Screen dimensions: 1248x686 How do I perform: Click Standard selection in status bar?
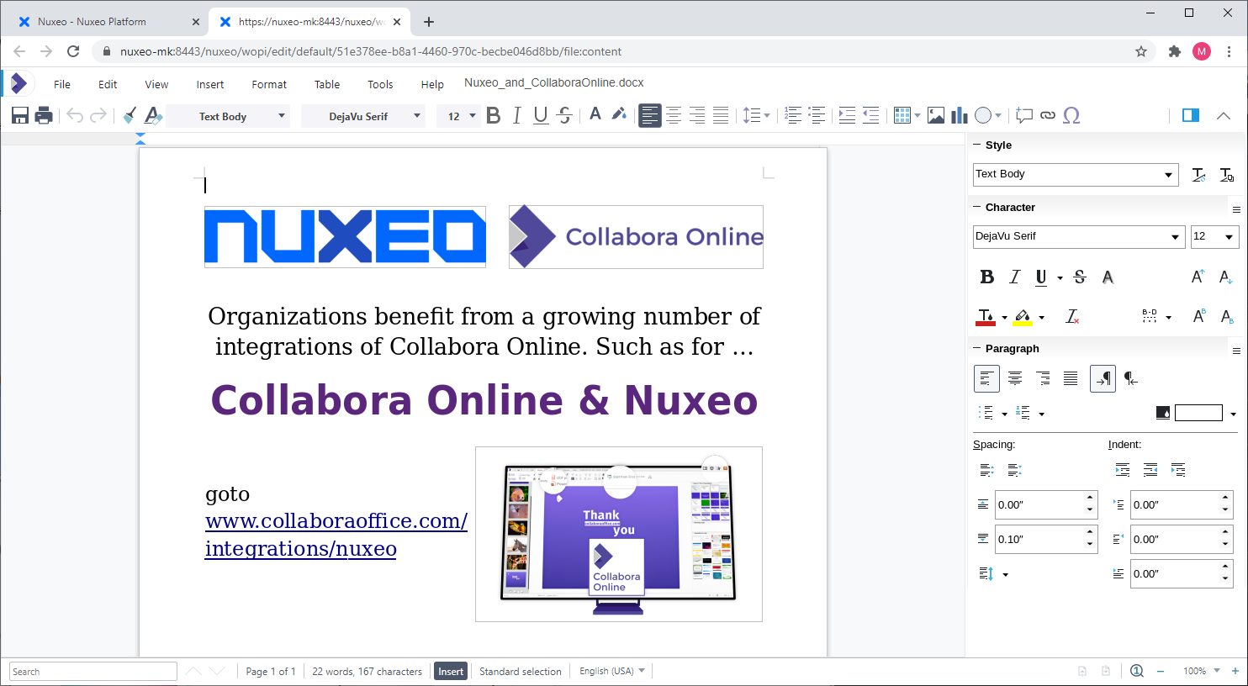pos(521,671)
